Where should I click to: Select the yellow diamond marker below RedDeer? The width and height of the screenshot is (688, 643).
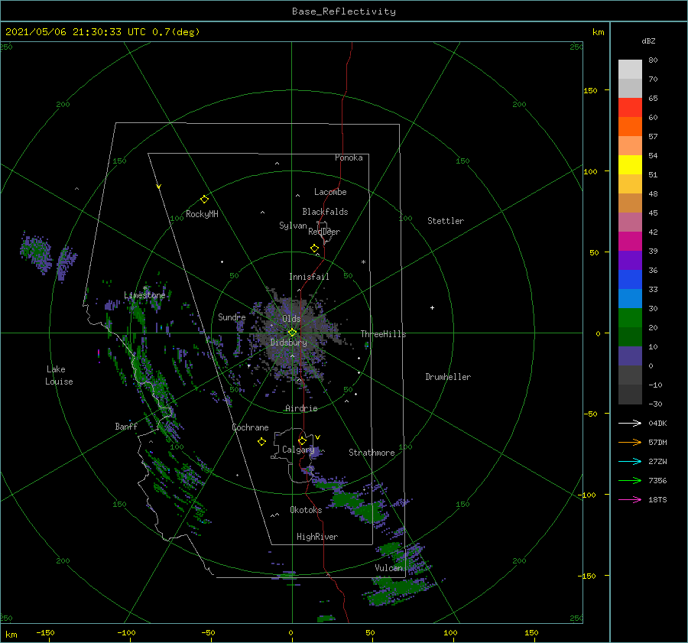pyautogui.click(x=314, y=248)
